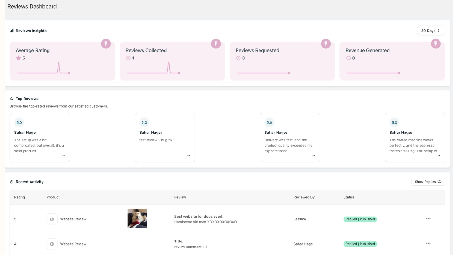Click product image icon in Sahar Hage's row
453x255 pixels.
pyautogui.click(x=52, y=244)
